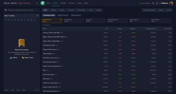Viewport: 176px width, 94px height.
Task: Open the Portfolio menu
Action: tap(64, 3)
